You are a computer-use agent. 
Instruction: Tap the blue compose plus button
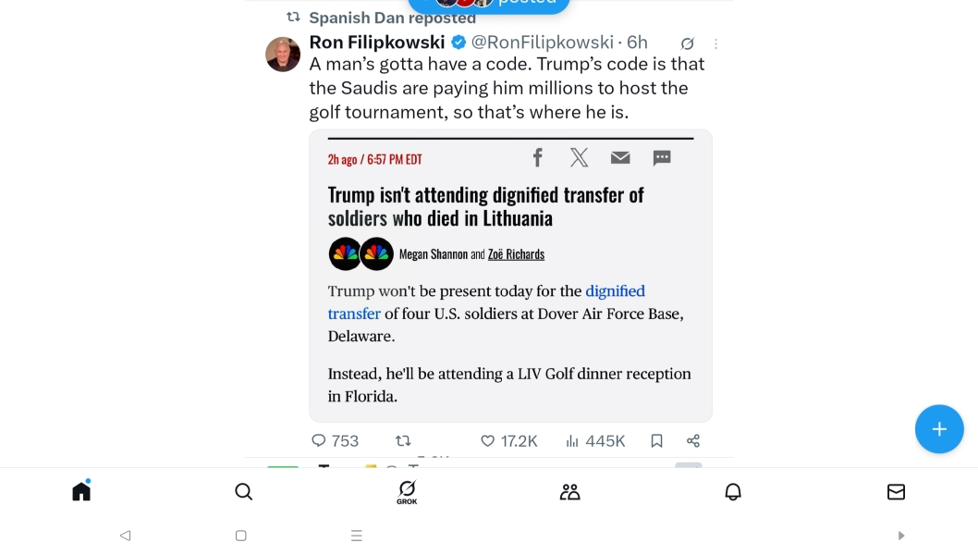pyautogui.click(x=939, y=428)
